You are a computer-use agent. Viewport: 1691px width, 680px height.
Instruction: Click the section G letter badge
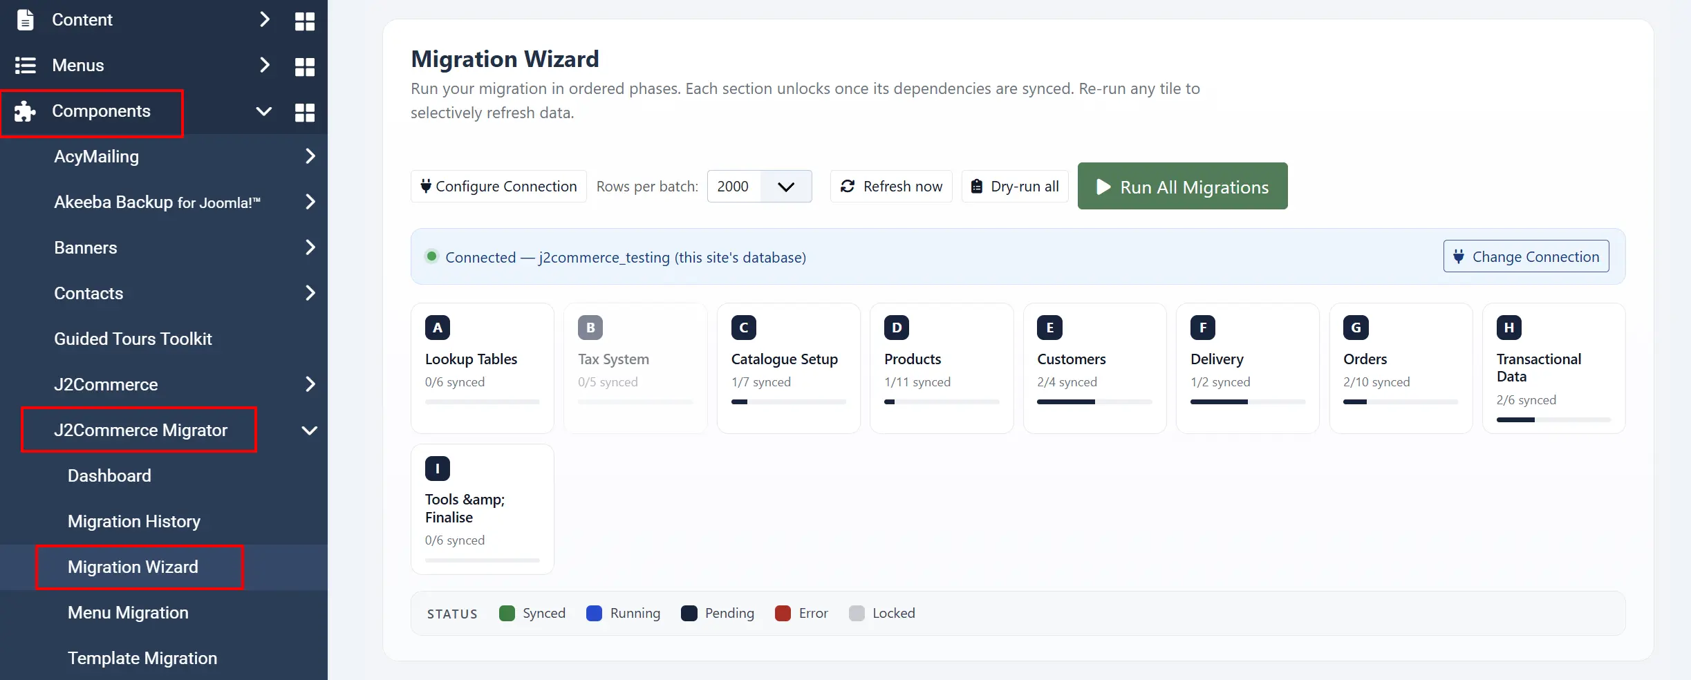point(1356,328)
